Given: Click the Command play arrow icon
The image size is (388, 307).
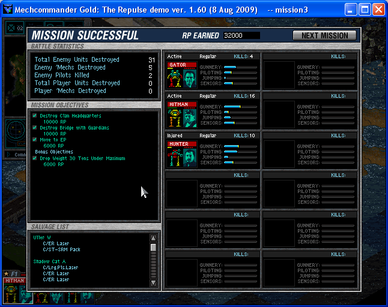Looking at the screenshot, I should click(x=9, y=154).
